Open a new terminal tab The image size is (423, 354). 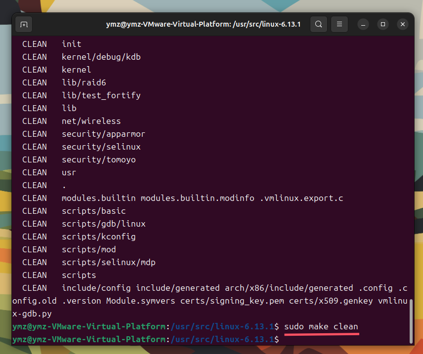pos(24,25)
